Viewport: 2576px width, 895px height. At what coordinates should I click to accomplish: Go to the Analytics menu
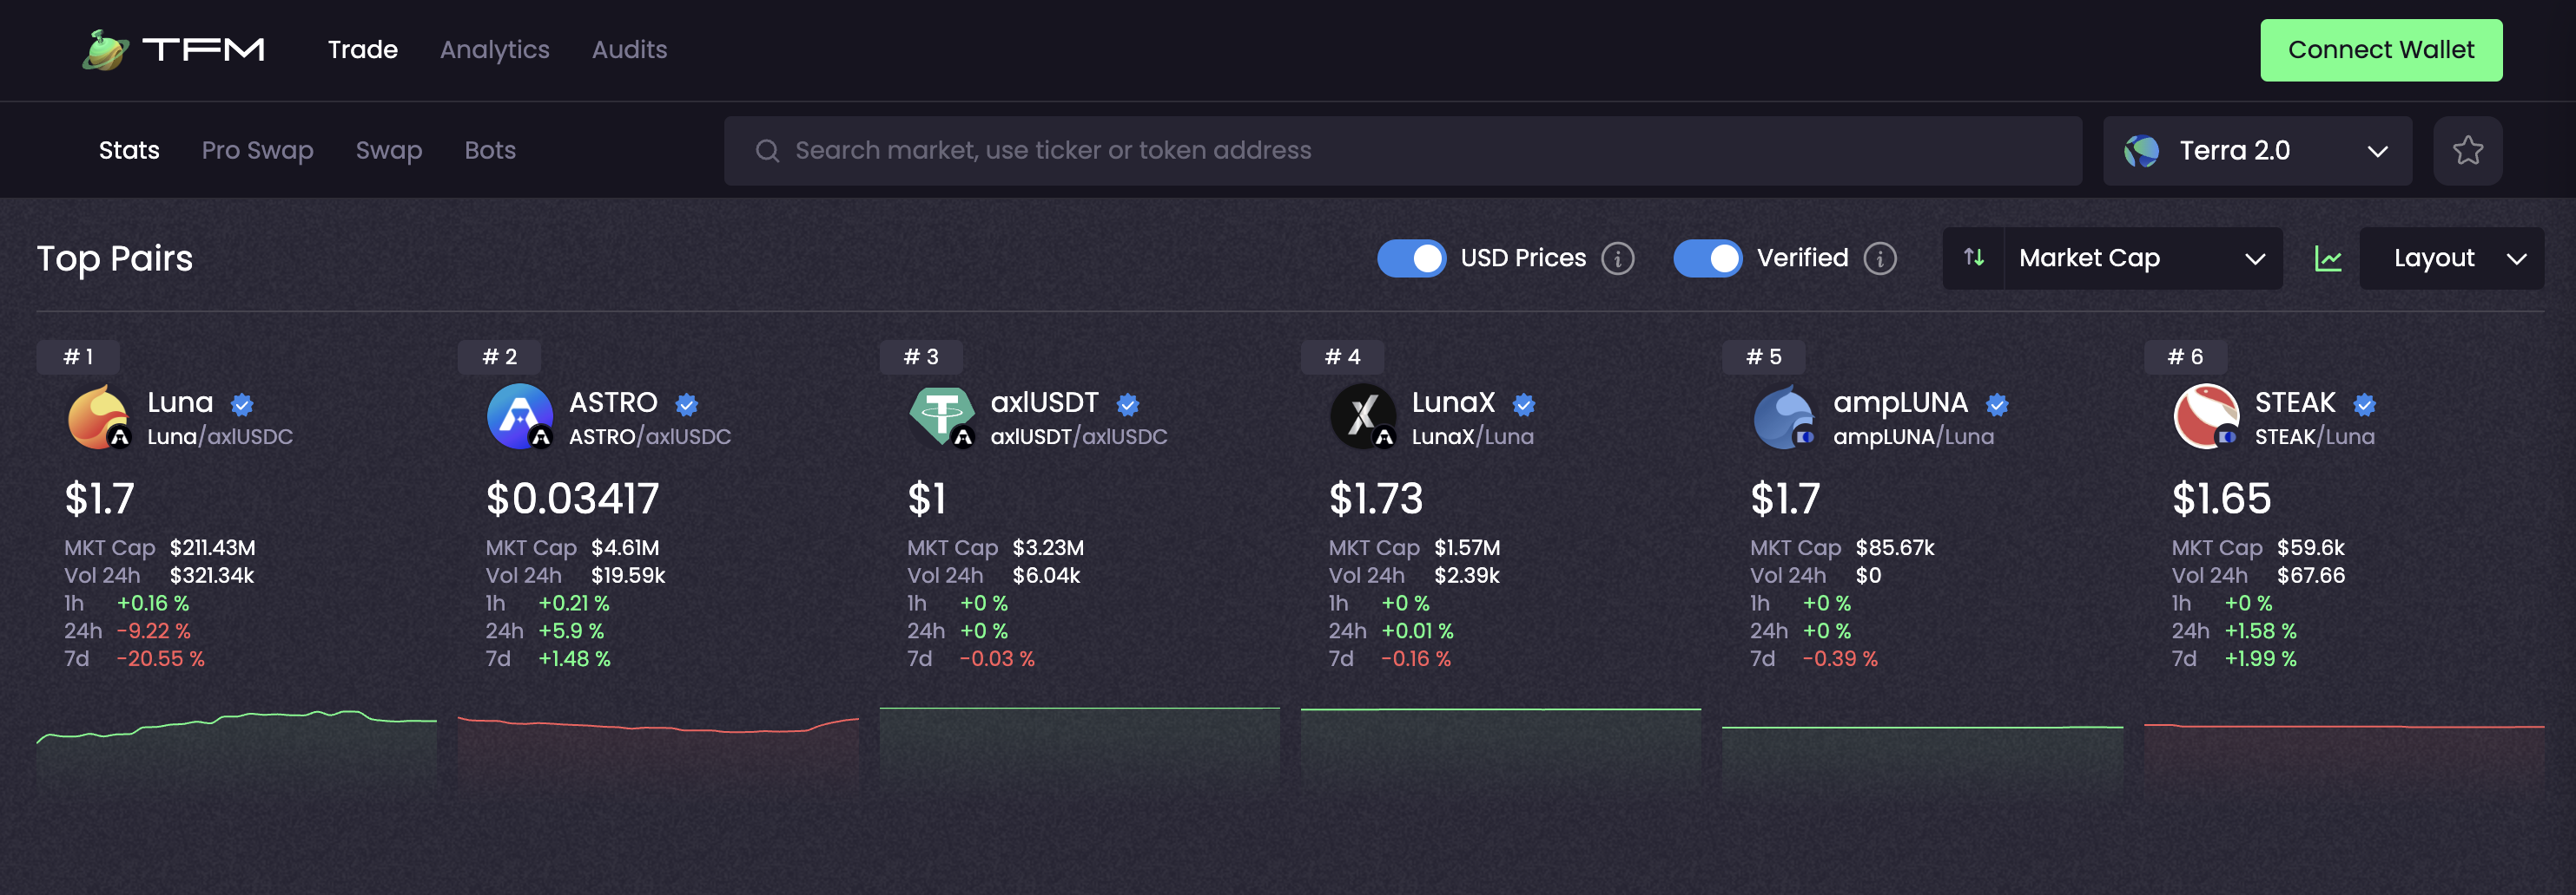(x=494, y=50)
